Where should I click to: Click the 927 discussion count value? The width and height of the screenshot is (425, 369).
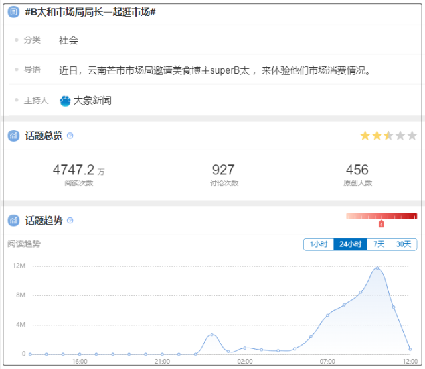click(x=223, y=170)
